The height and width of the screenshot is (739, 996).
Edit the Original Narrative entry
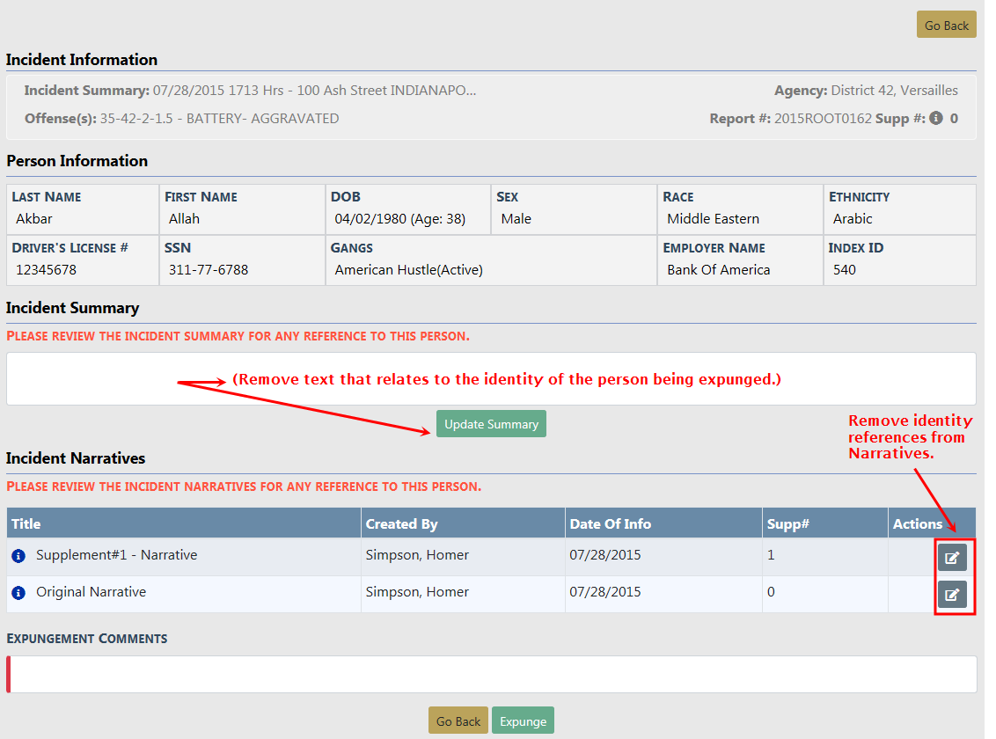coord(951,594)
